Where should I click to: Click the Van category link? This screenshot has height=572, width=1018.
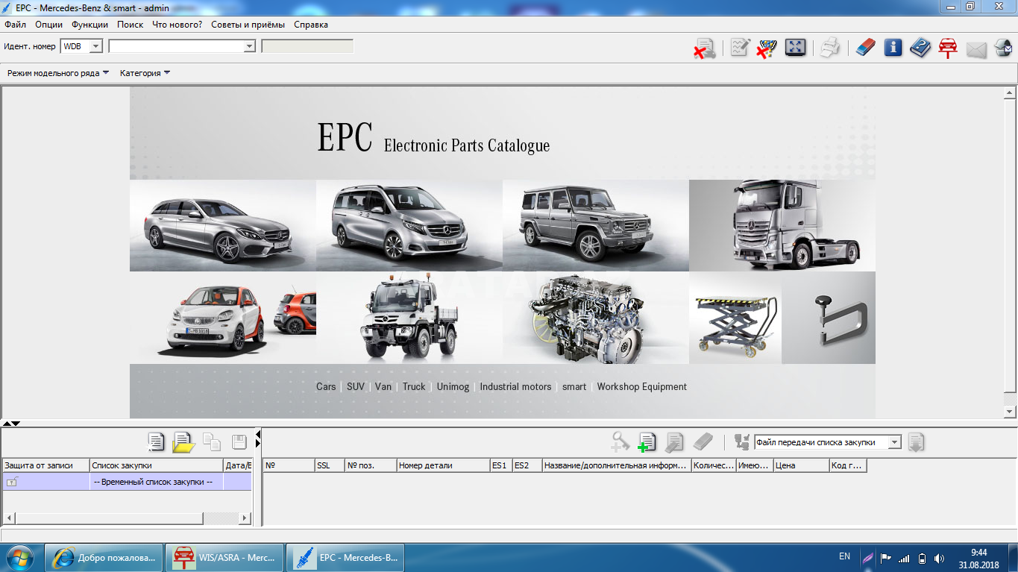383,386
